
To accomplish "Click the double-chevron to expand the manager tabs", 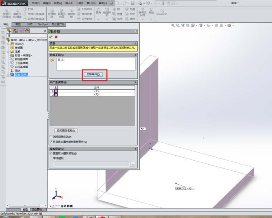I will click(45, 31).
